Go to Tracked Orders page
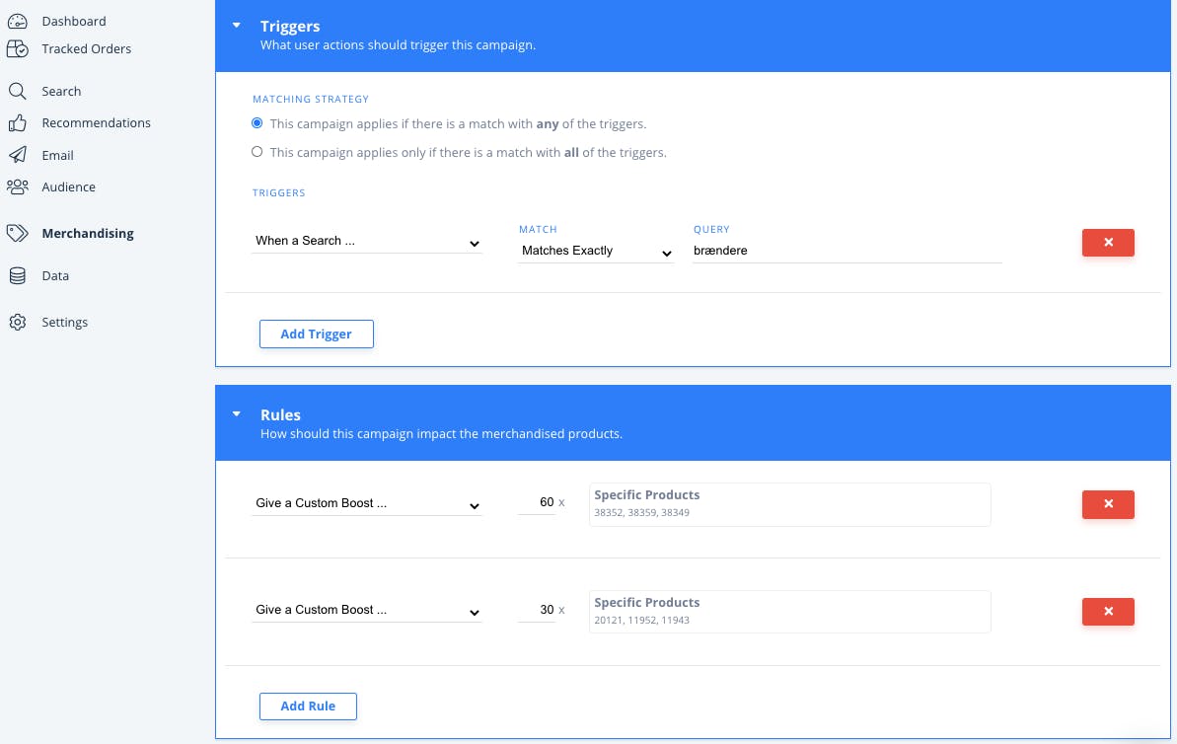Image resolution: width=1177 pixels, height=744 pixels. coord(86,48)
